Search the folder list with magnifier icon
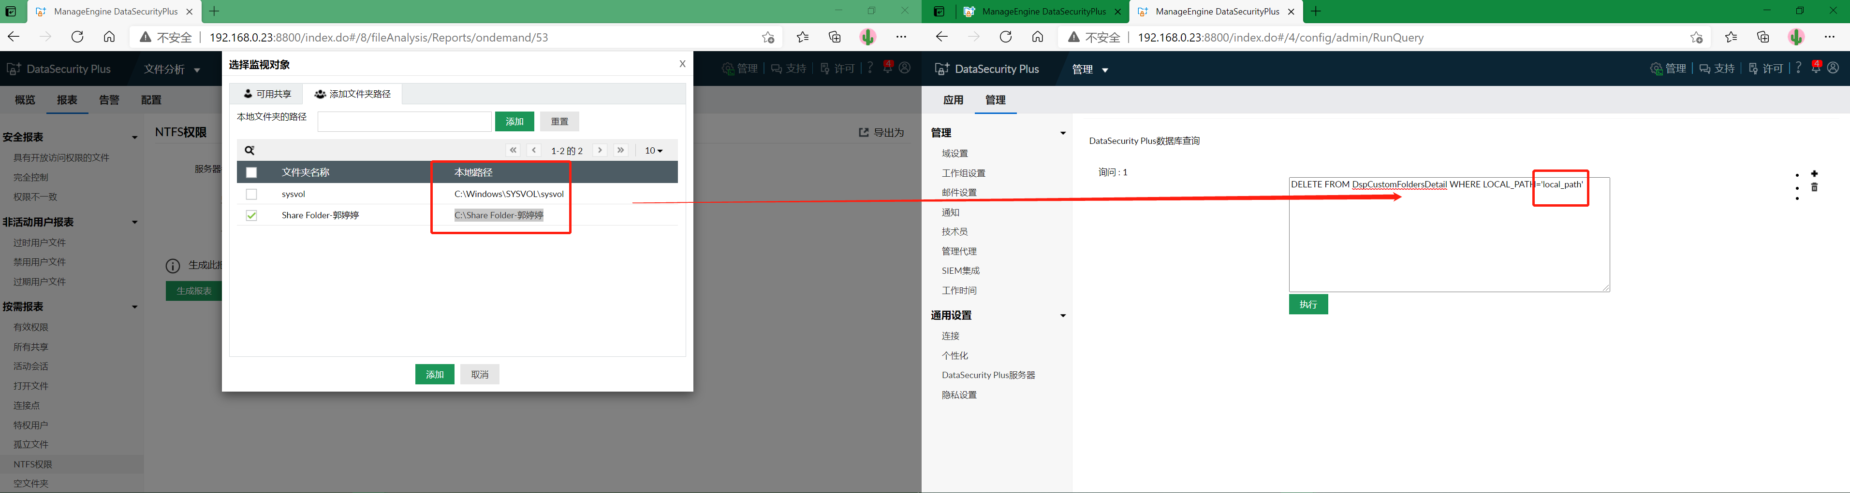The width and height of the screenshot is (1850, 493). click(x=249, y=151)
